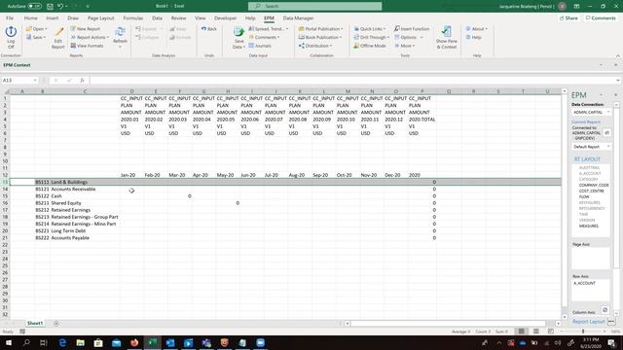
Task: Click the Collapse data analysis button
Action: click(147, 37)
